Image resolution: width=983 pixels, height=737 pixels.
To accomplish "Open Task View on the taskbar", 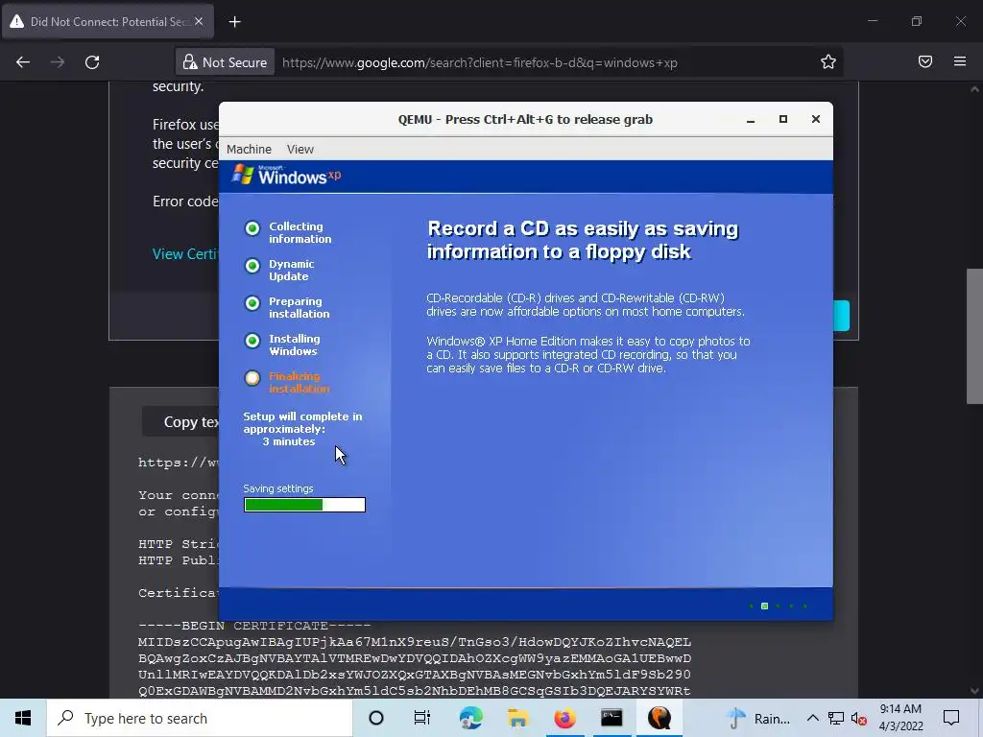I will [x=422, y=718].
